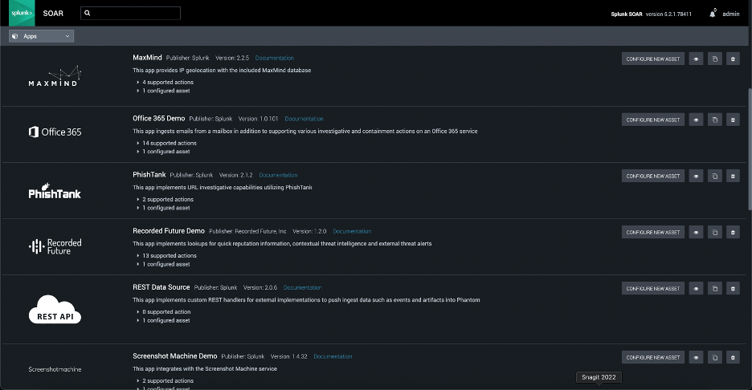Expand Office 365 Demo's configured asset
Screen dimensions: 752x390
[x=163, y=152]
